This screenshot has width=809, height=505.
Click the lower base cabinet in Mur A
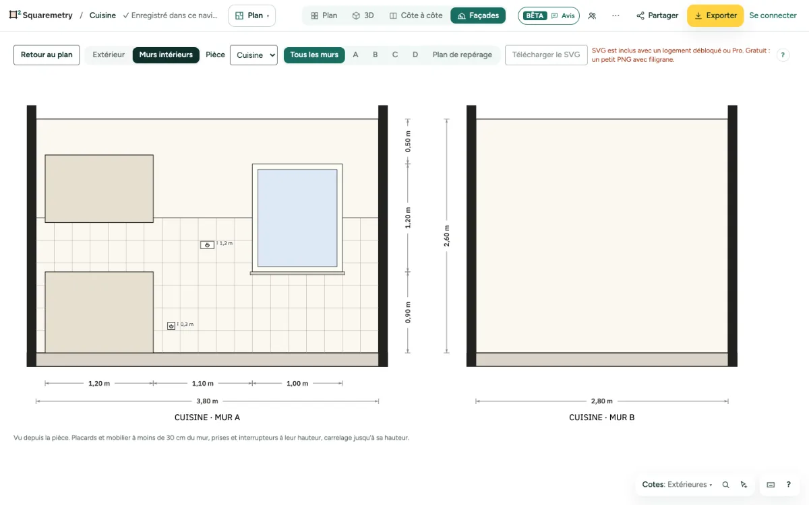point(99,312)
